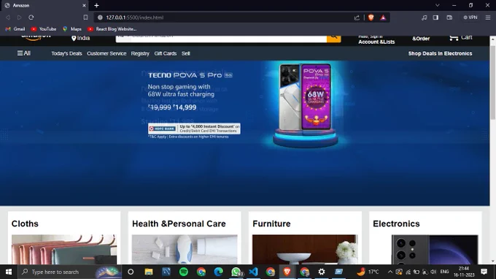This screenshot has height=279, width=496.
Task: Open the Windows Start menu
Action: point(9,272)
